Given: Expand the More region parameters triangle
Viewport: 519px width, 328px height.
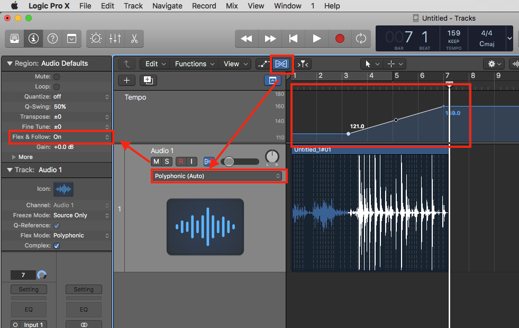Looking at the screenshot, I should pyautogui.click(x=14, y=157).
